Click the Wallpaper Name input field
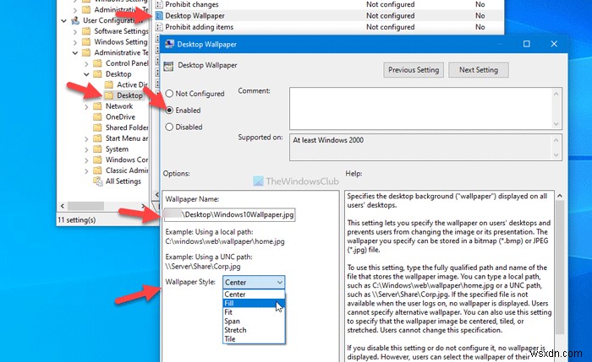592x362 pixels. [229, 214]
